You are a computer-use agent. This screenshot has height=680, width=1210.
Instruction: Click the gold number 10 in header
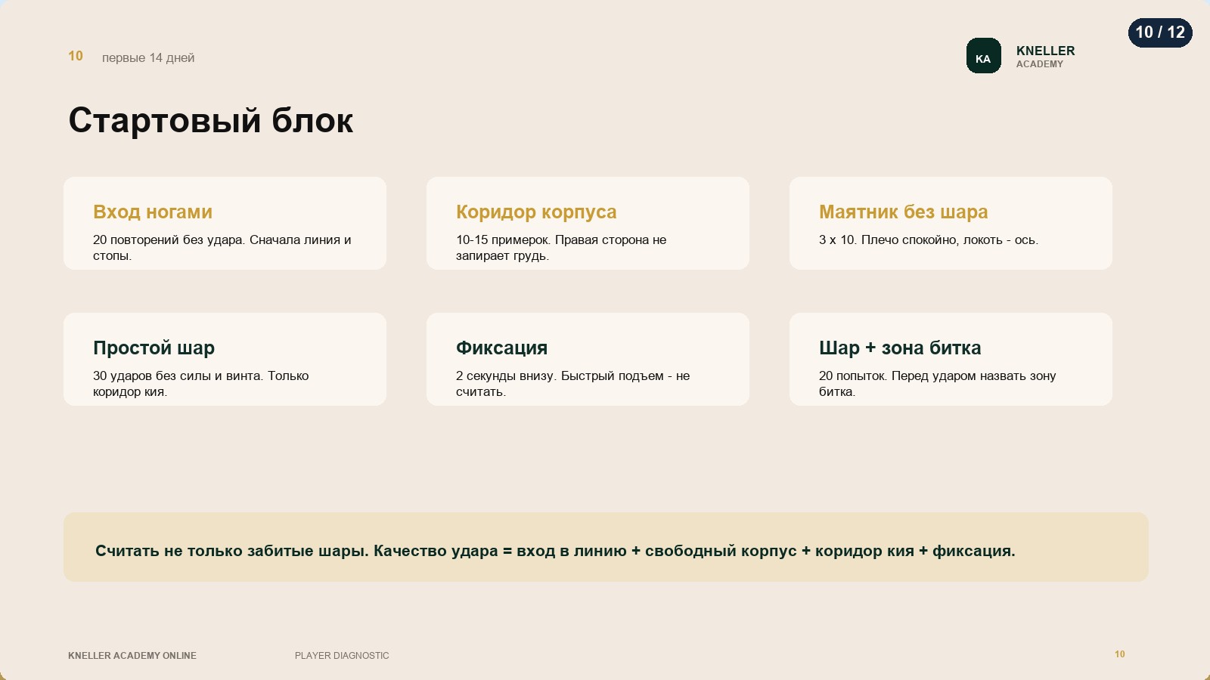click(x=76, y=56)
